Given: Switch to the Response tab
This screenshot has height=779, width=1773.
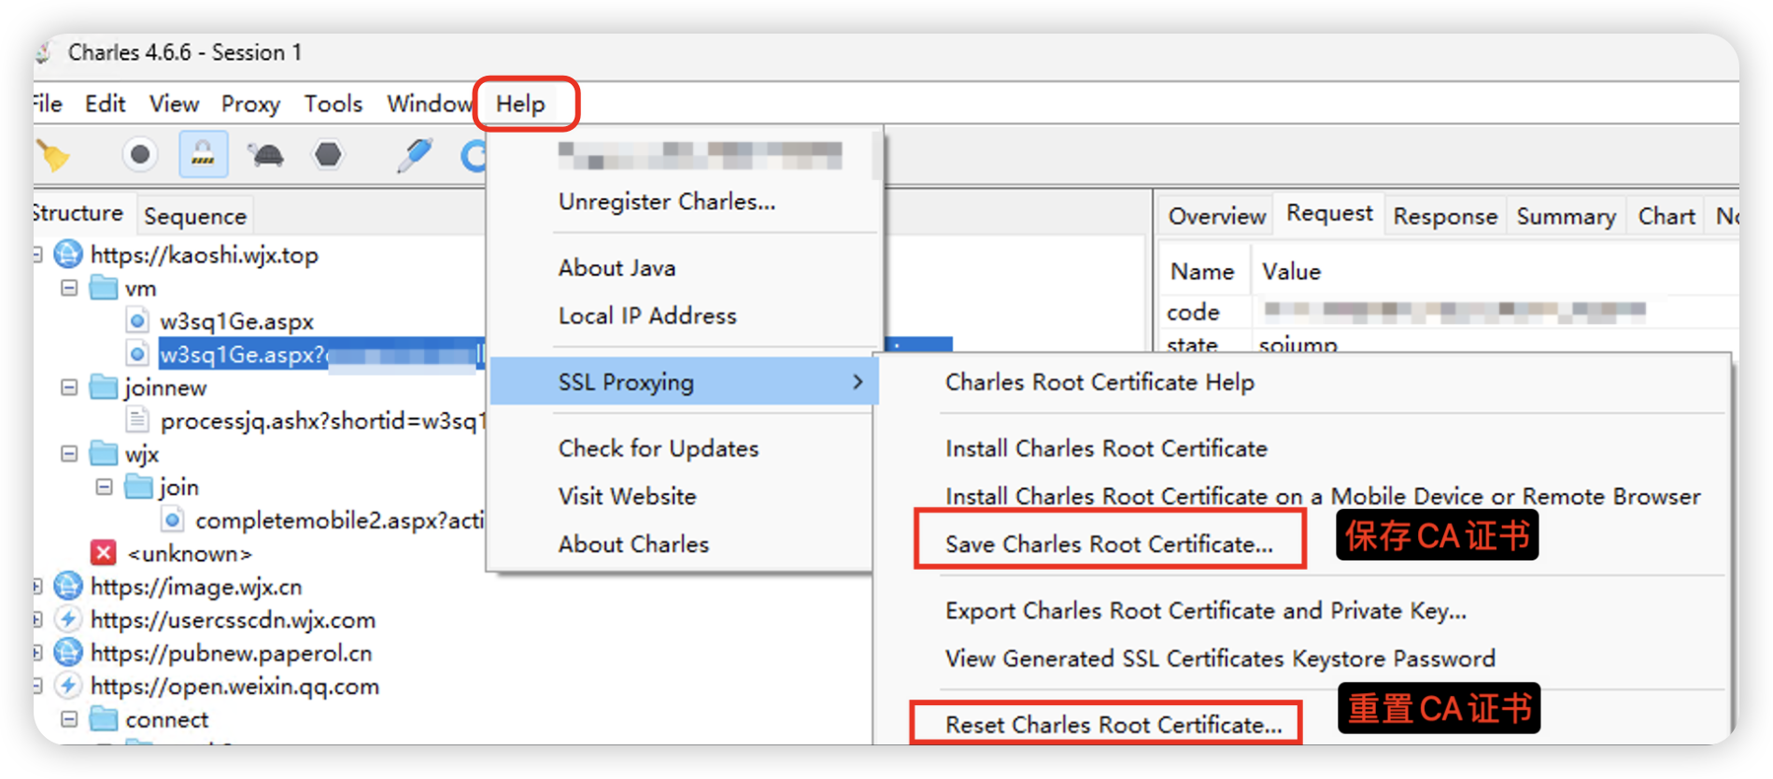Looking at the screenshot, I should click(x=1444, y=216).
